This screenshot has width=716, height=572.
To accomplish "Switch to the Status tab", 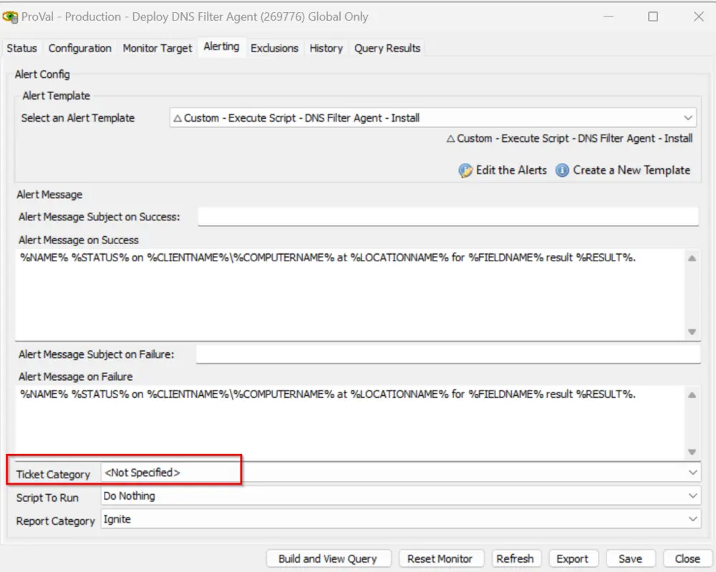I will pyautogui.click(x=22, y=48).
